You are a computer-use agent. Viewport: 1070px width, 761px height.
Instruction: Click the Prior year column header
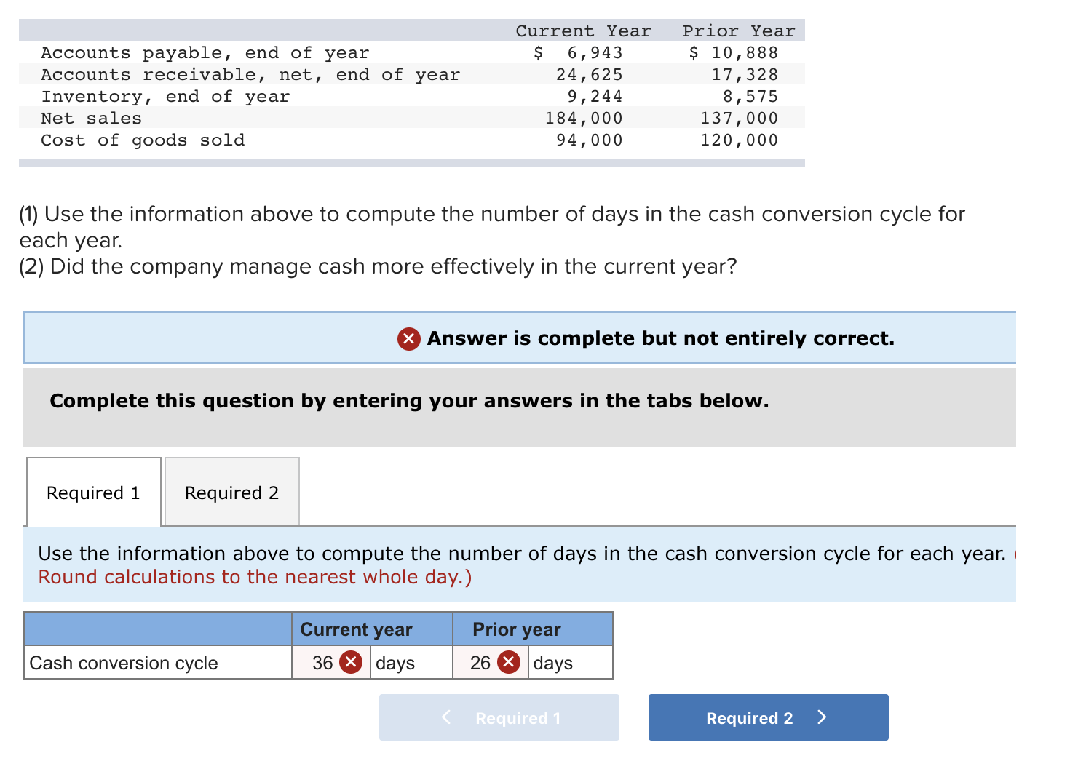(x=517, y=629)
